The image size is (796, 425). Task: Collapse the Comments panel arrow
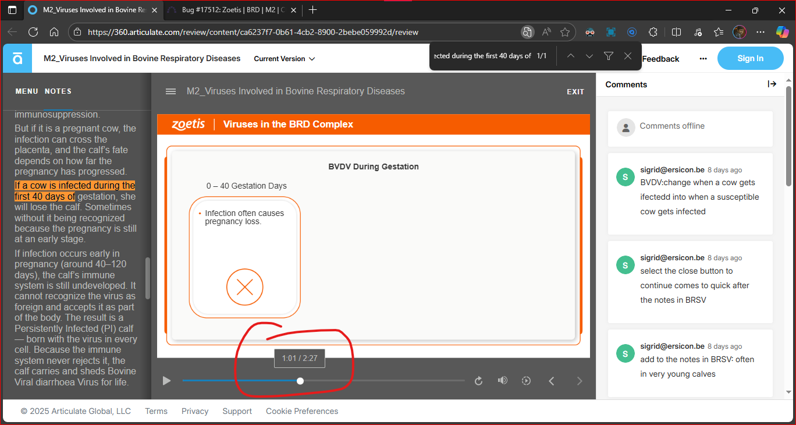(x=772, y=84)
